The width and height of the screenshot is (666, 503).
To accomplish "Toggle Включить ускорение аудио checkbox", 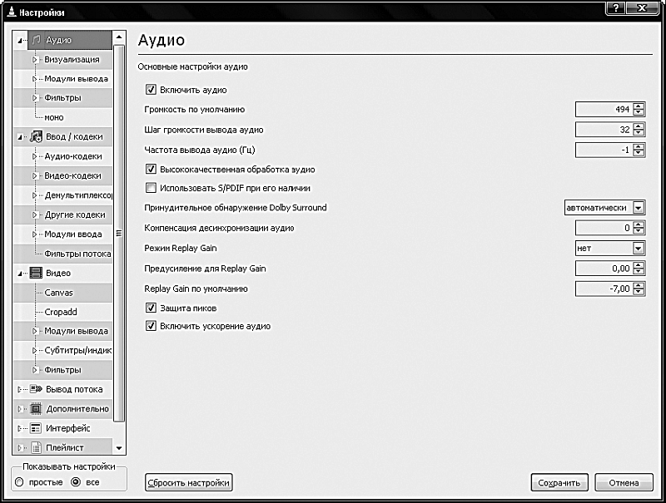I will [151, 326].
